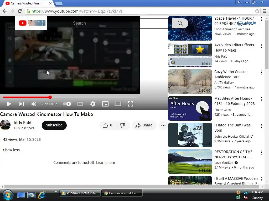Click Loop Animation Archives channel name

coord(232,29)
